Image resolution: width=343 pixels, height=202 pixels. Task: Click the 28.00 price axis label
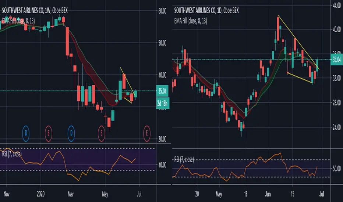click(337, 102)
